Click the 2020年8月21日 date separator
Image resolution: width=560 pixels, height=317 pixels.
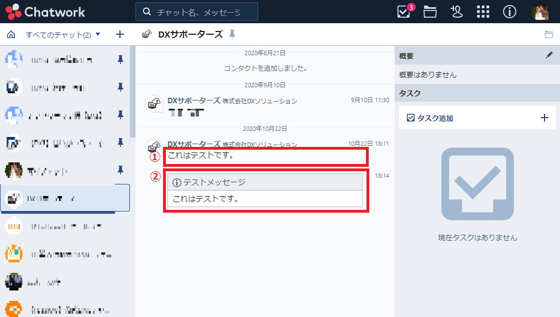265,53
